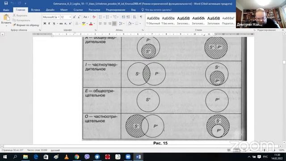Switch to the Рецензирование tab
Viewport: 286px width, 161px height.
tap(115, 10)
